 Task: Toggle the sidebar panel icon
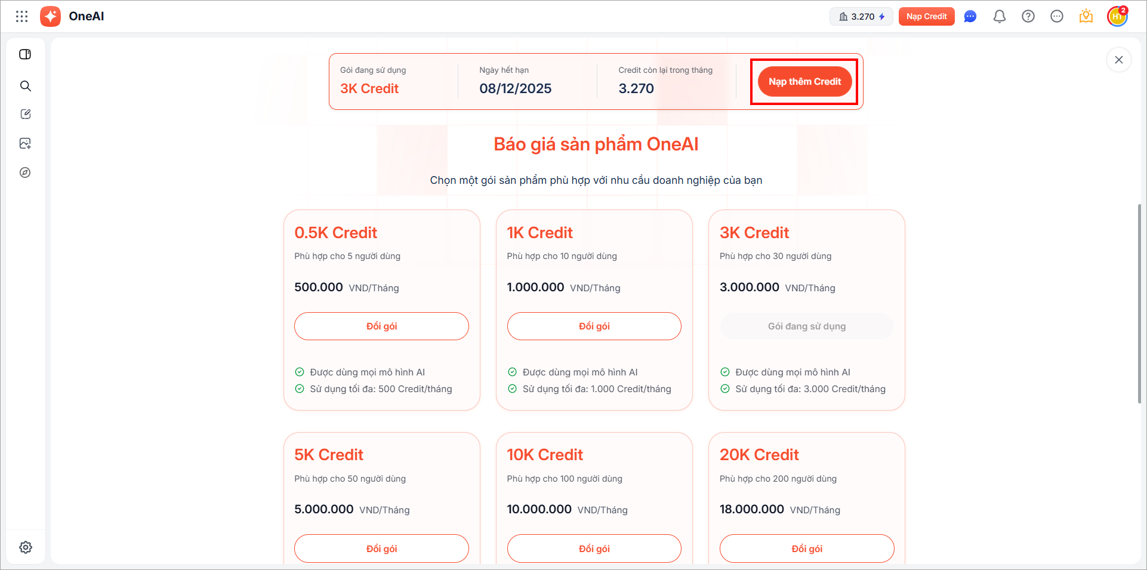pos(25,54)
